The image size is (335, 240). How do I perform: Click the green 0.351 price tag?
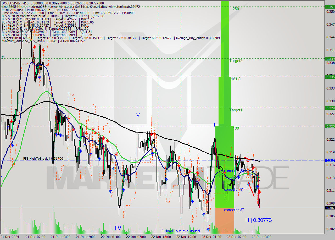[330, 7]
